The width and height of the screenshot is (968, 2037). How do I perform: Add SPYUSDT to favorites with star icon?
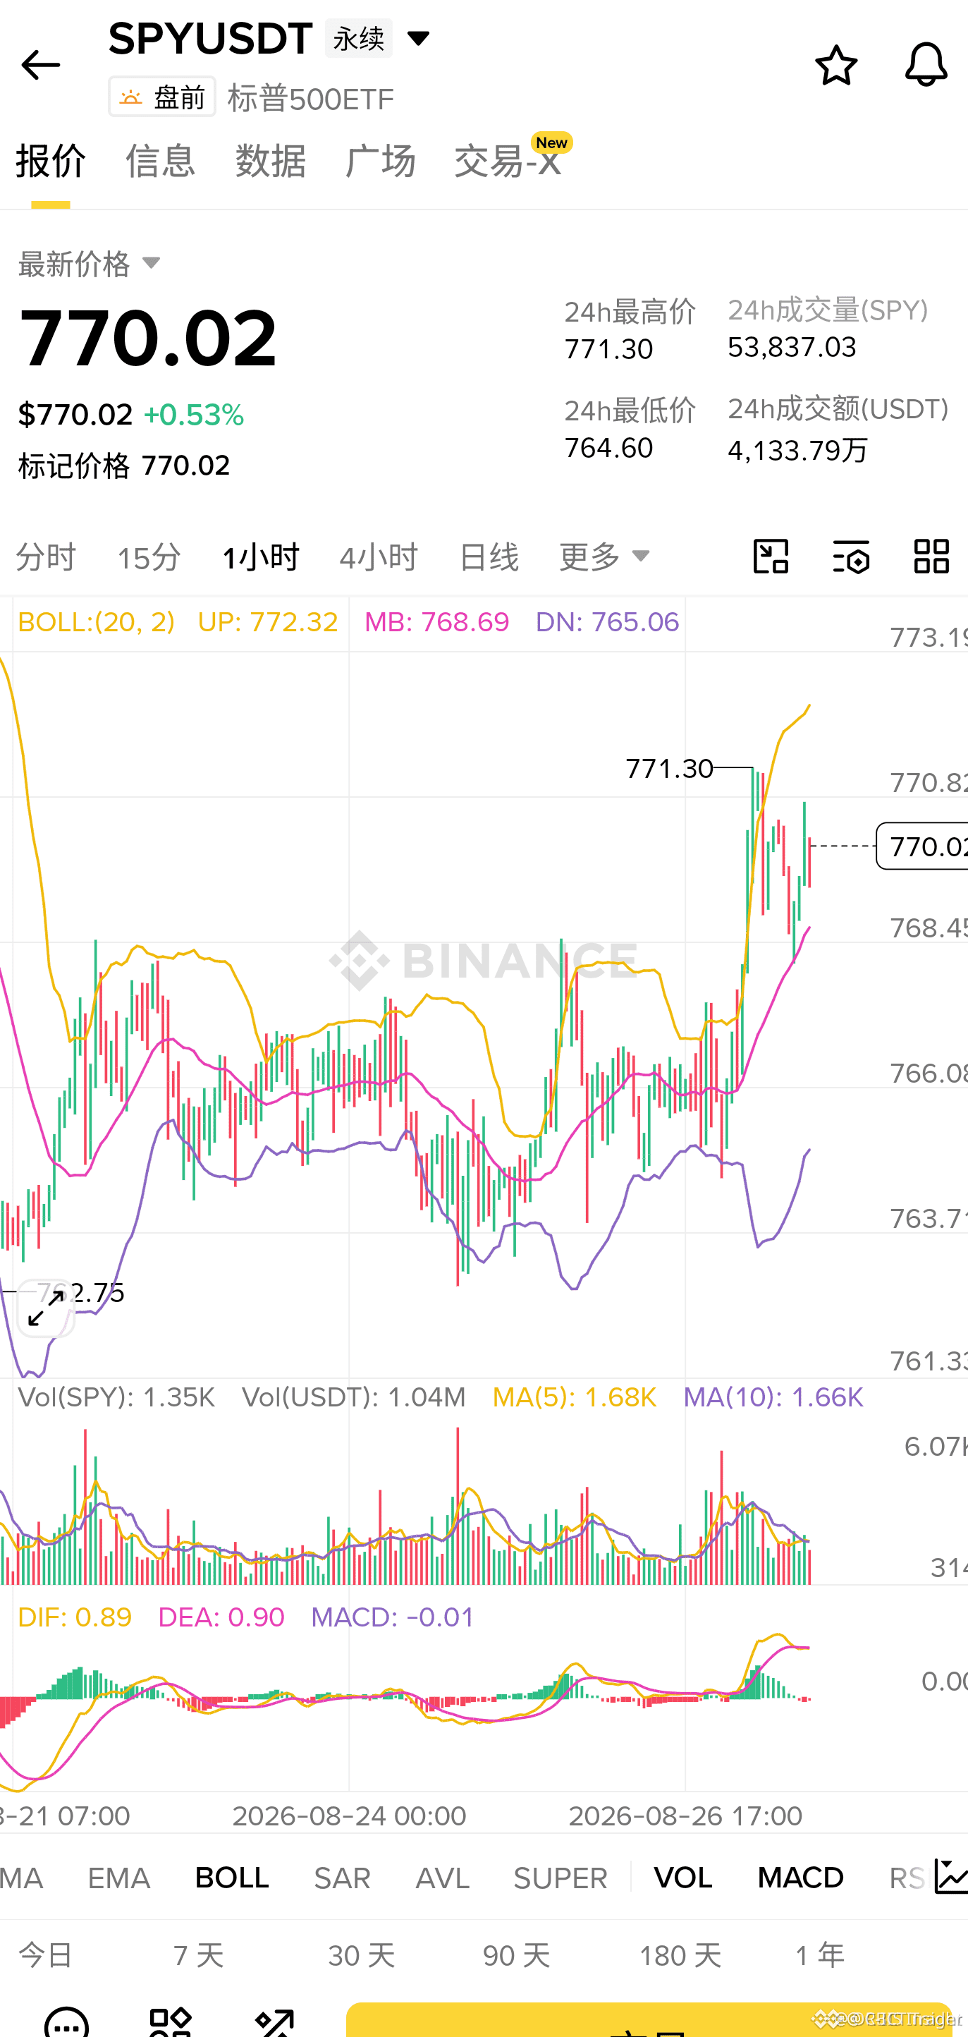tap(836, 65)
